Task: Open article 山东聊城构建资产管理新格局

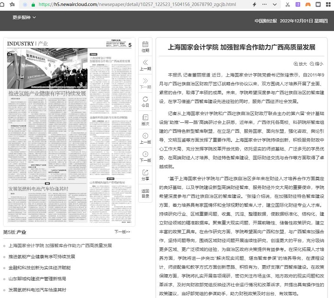Action: pos(37,278)
